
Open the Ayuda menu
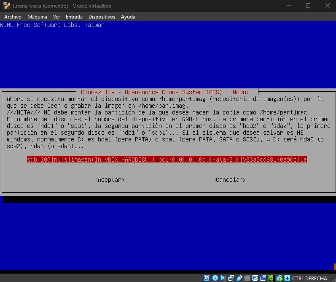[x=128, y=17]
